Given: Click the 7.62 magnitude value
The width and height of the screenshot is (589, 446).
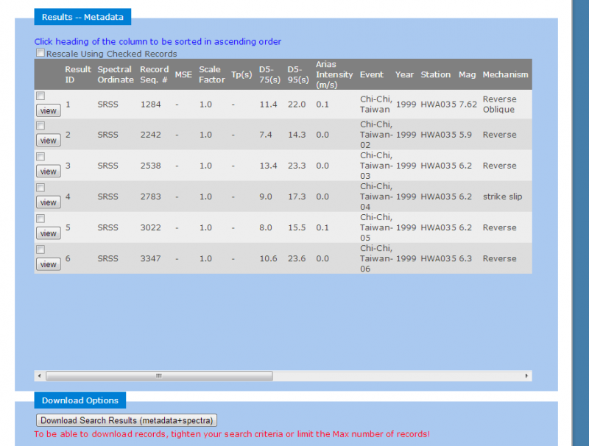Looking at the screenshot, I should [468, 105].
